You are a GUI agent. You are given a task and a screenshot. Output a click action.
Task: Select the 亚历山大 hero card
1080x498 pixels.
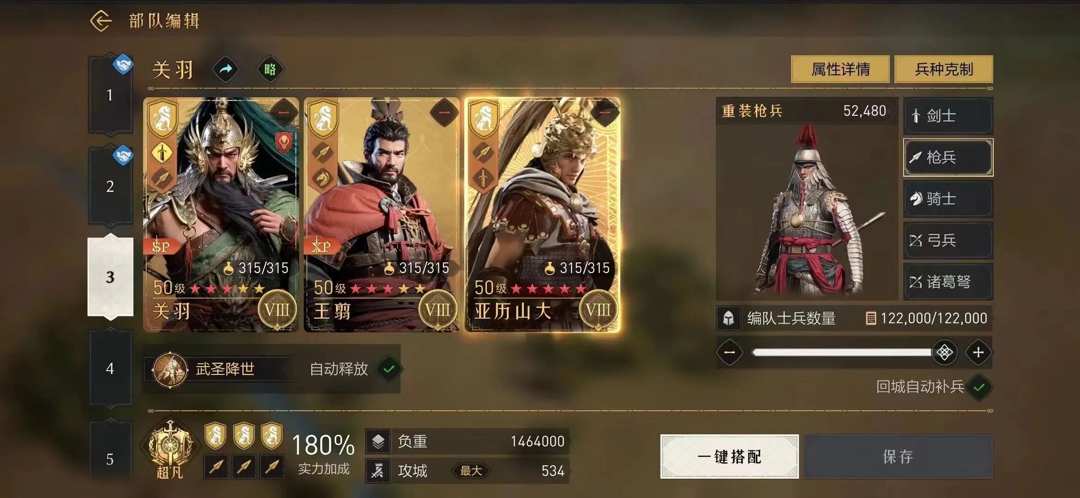[x=542, y=214]
